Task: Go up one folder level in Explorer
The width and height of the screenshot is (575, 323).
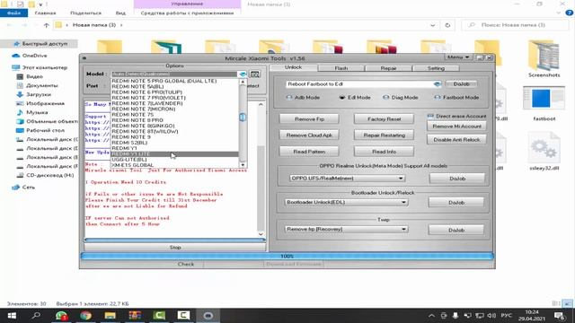Action: pyautogui.click(x=46, y=25)
